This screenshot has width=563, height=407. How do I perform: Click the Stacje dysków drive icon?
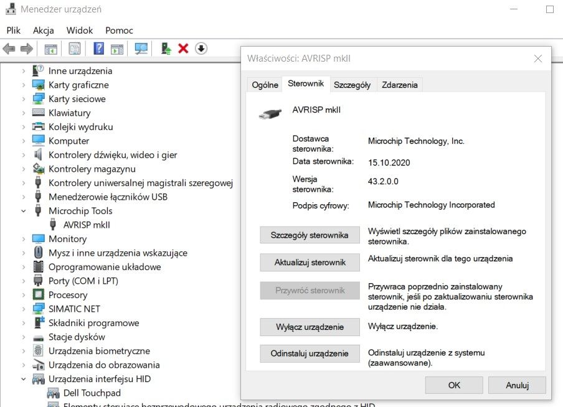[38, 338]
